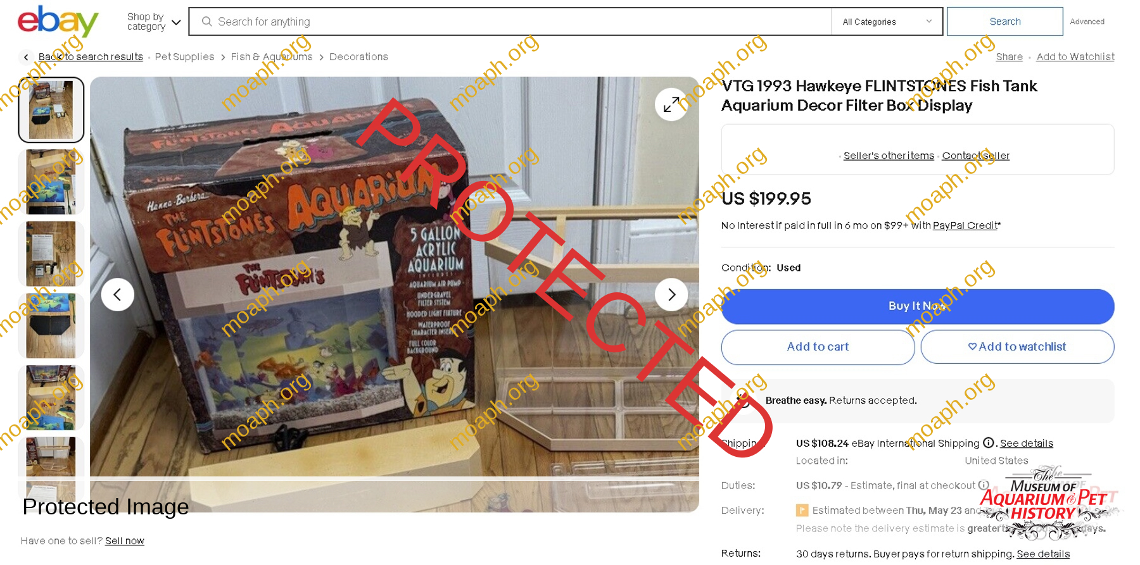Open the All Categories dropdown
Image resolution: width=1140 pixels, height=565 pixels.
(x=887, y=22)
